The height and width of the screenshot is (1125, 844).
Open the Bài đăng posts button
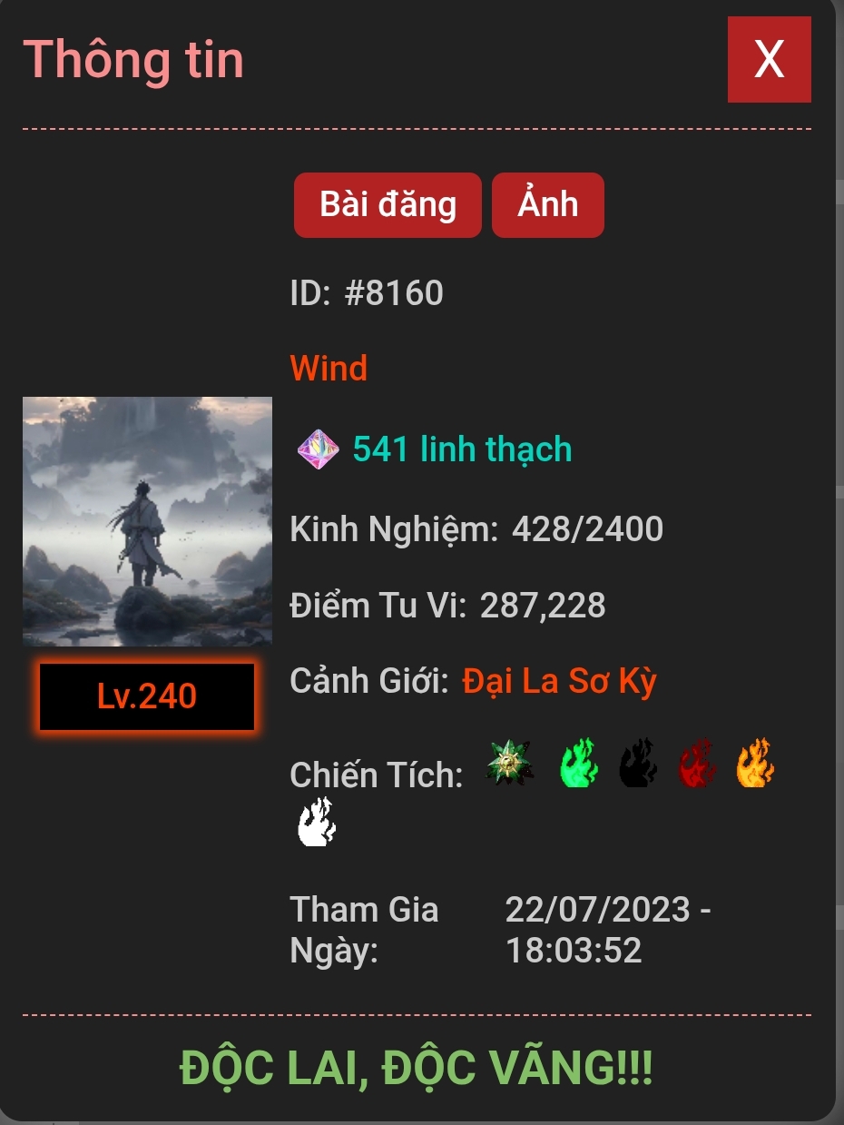point(388,205)
